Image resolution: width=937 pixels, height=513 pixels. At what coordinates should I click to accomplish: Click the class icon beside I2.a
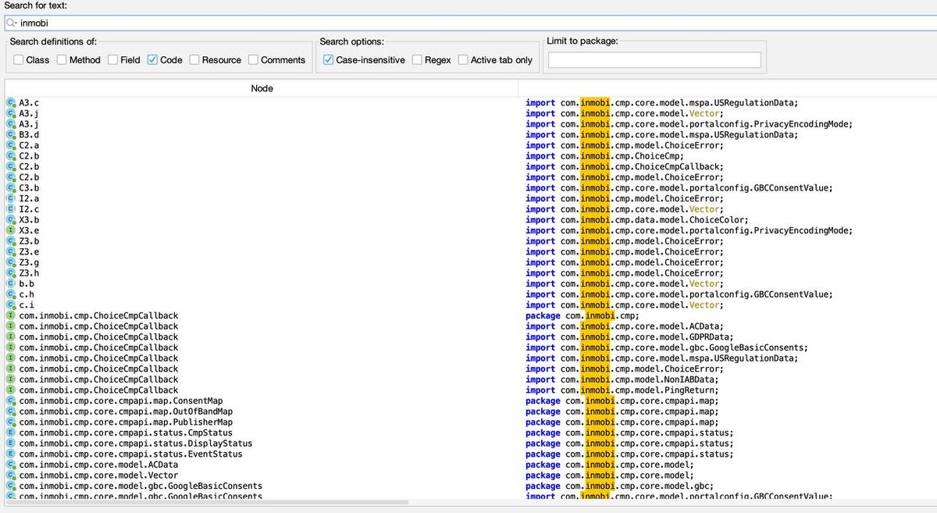coord(11,198)
